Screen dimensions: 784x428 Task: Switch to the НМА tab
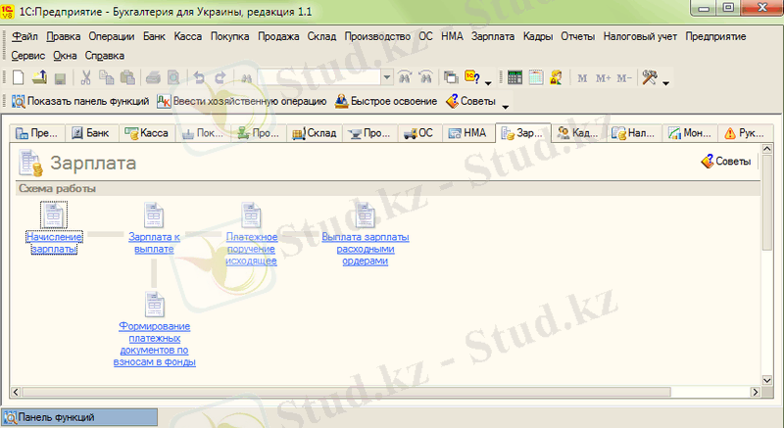(467, 133)
